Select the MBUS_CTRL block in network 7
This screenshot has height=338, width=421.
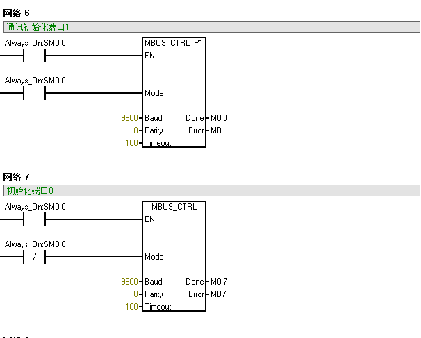174,256
